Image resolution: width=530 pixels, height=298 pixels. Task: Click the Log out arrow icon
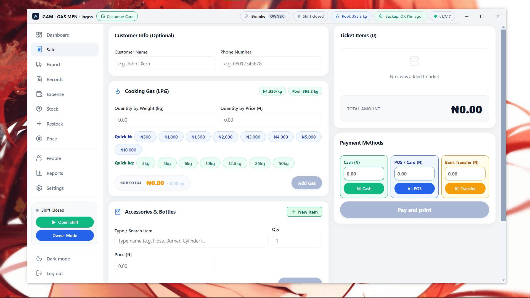click(39, 273)
